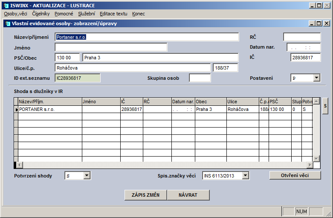Click the Datum nar. input field
Image resolution: width=333 pixels, height=218 pixels.
(x=304, y=47)
